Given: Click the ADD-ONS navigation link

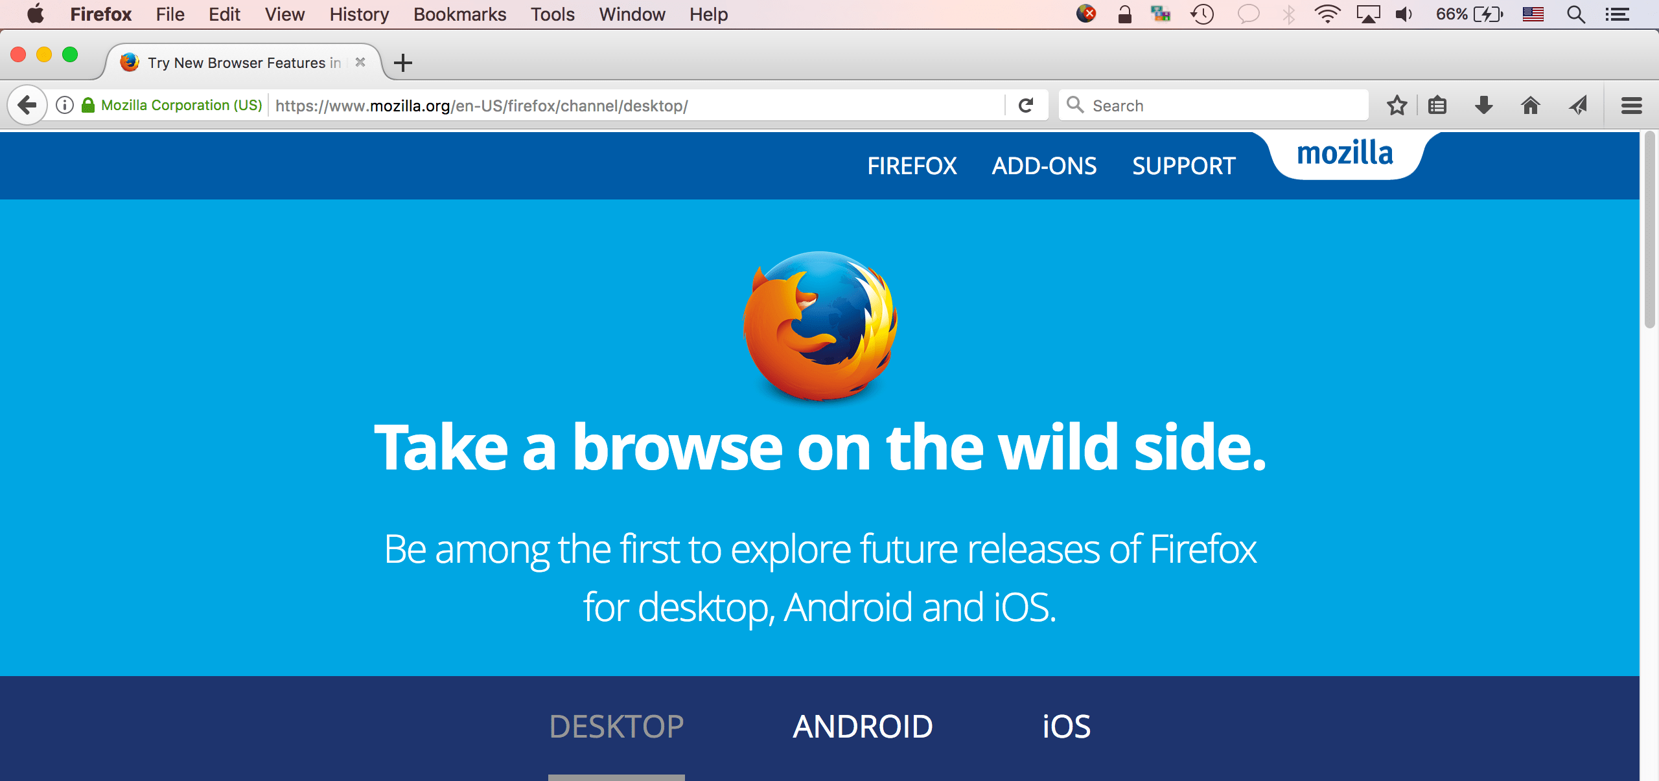Looking at the screenshot, I should [1044, 166].
